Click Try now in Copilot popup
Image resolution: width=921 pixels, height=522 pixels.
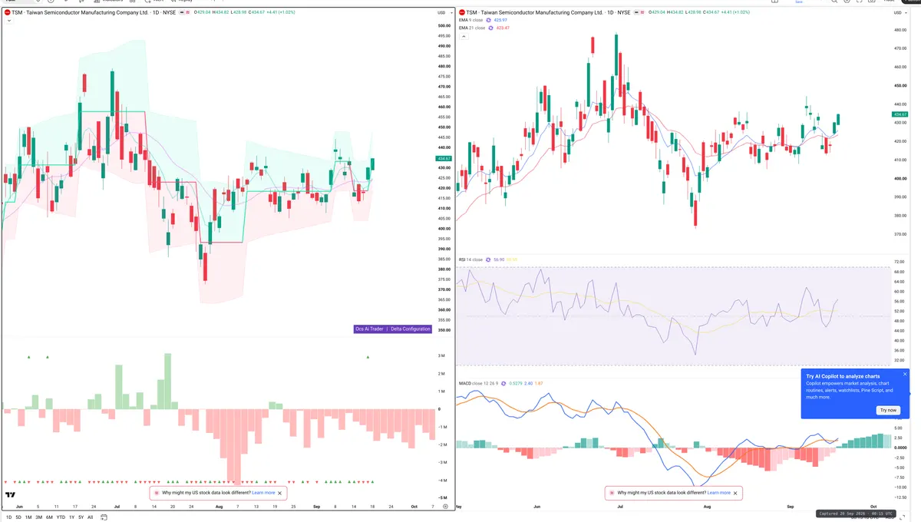[x=888, y=410]
